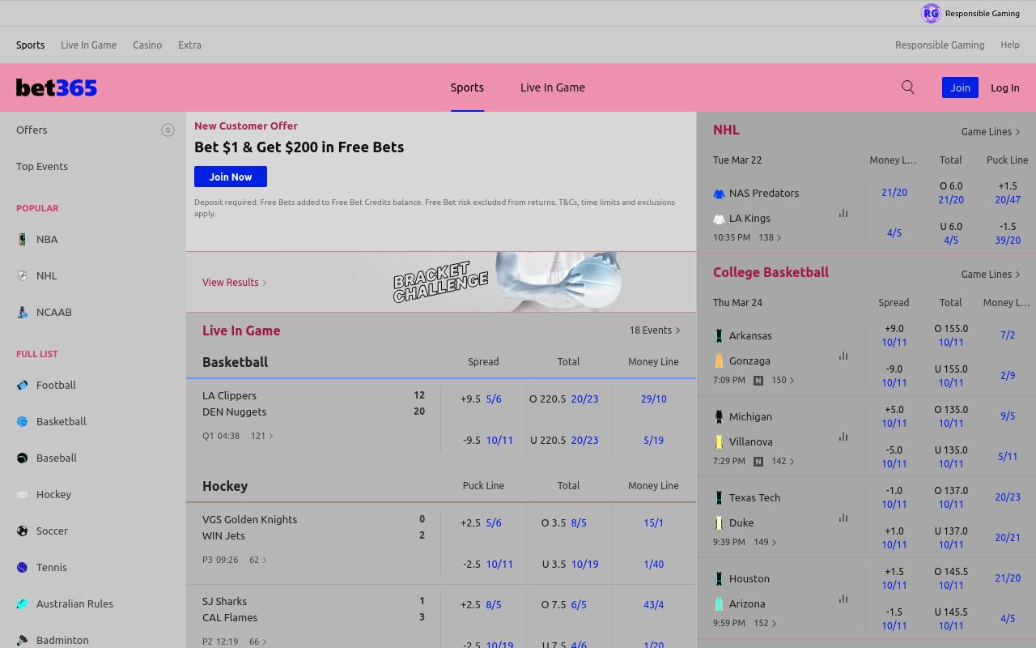
Task: Select LA Kings money line 4/5
Action: (894, 233)
